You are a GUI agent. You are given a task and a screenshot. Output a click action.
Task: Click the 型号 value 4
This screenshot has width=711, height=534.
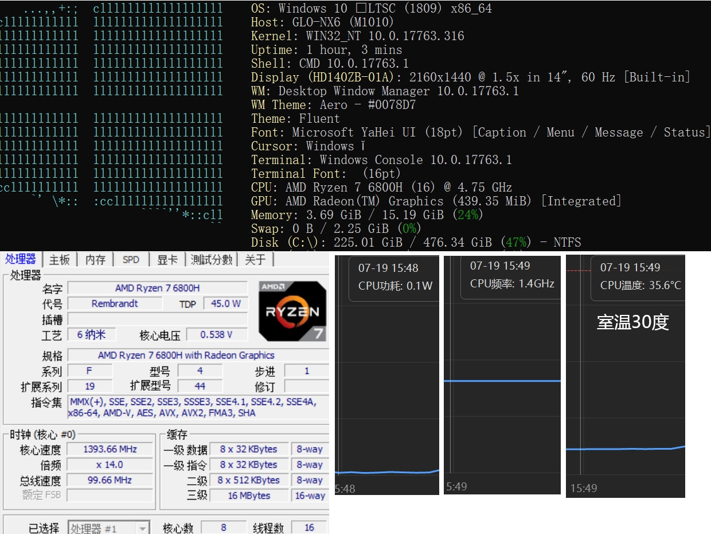(200, 371)
